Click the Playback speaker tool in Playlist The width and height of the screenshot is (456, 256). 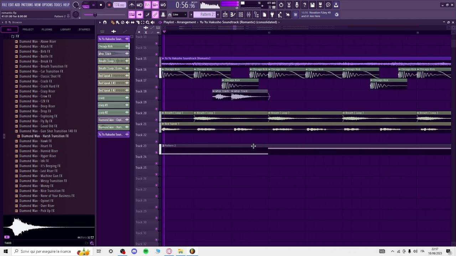click(152, 22)
